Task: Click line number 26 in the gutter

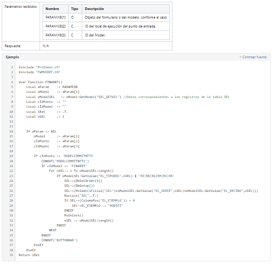Action: [x=11, y=191]
